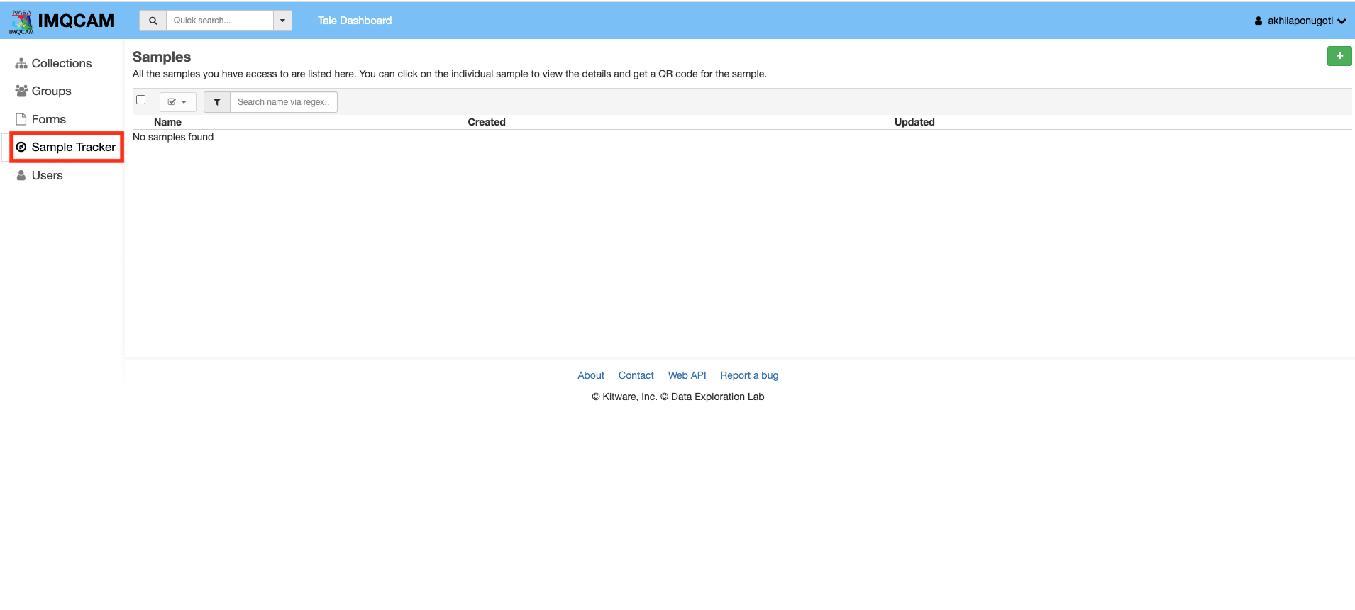
Task: Click the Search name via regex field
Action: pyautogui.click(x=284, y=102)
